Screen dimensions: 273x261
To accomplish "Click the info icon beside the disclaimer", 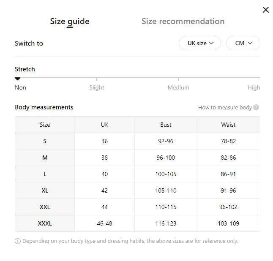I will 18,241.
